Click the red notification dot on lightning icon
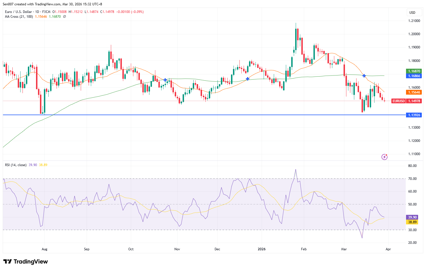 point(387,155)
